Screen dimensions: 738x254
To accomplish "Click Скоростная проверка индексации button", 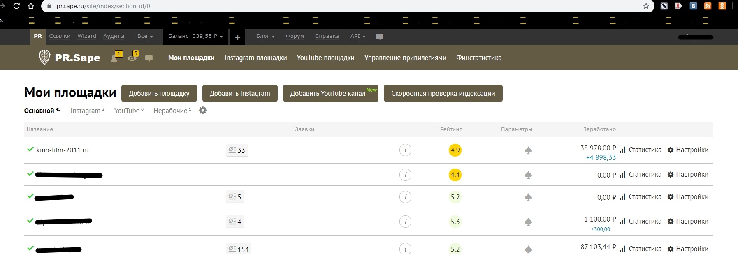I will pos(443,93).
